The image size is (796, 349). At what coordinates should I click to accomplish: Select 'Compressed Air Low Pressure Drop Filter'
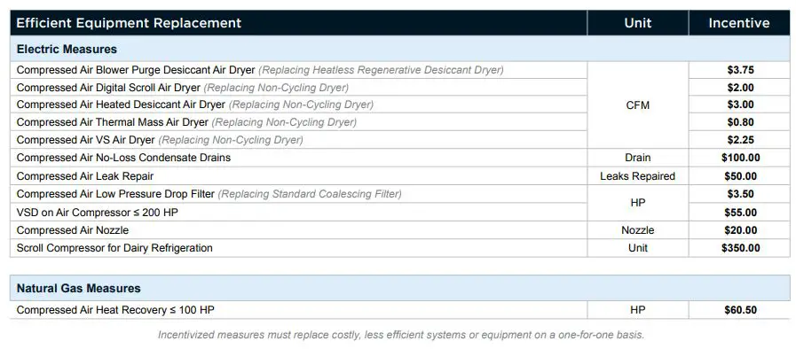click(x=115, y=194)
